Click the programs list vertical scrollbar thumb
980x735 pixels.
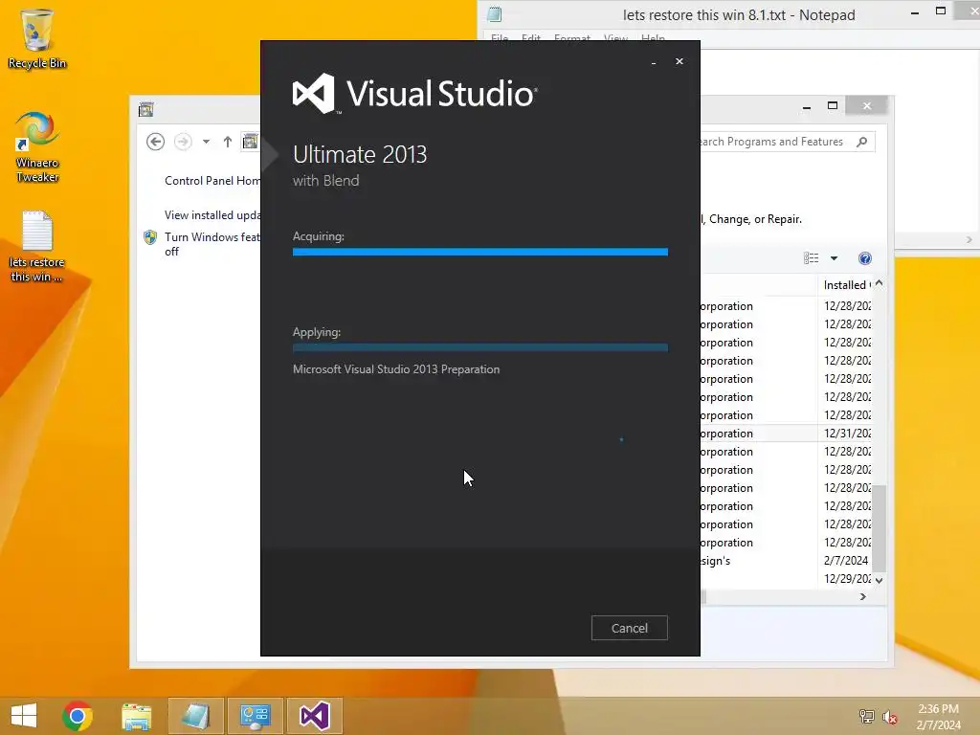[x=879, y=528]
